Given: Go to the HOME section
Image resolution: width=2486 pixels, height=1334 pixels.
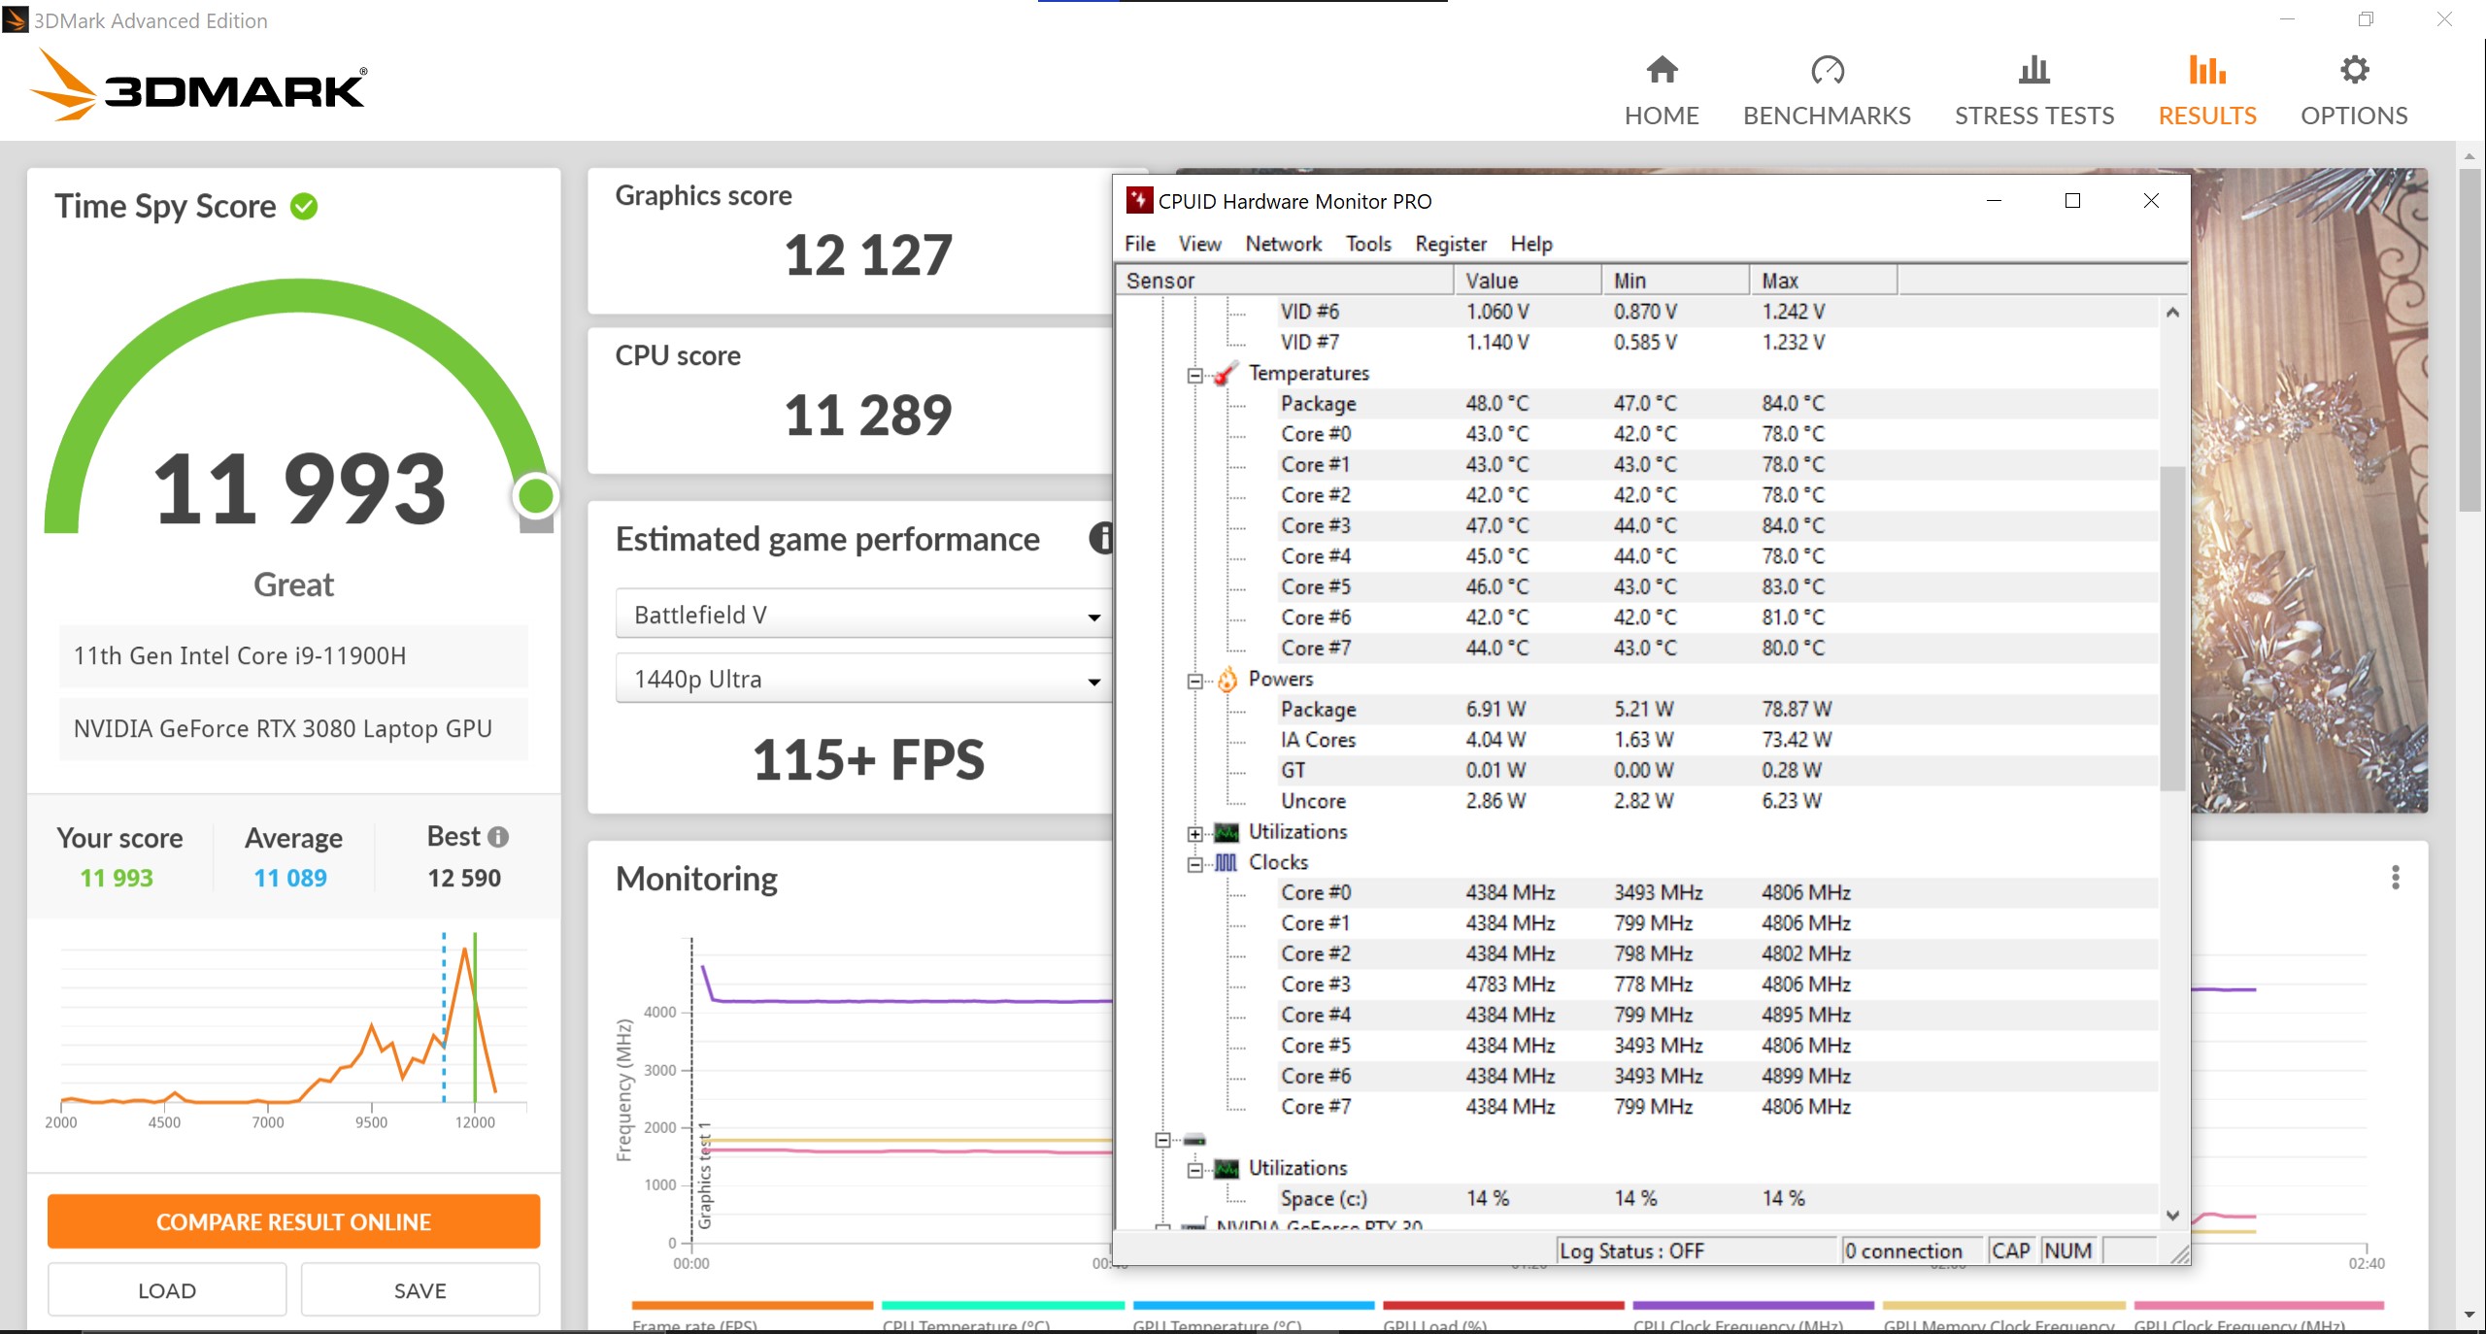Looking at the screenshot, I should pos(1662,92).
